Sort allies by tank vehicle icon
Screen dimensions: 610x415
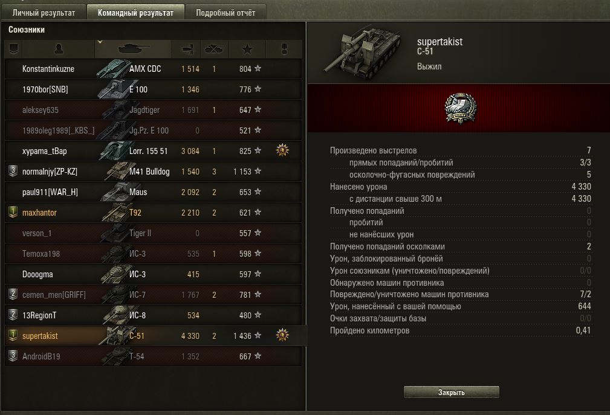click(134, 48)
